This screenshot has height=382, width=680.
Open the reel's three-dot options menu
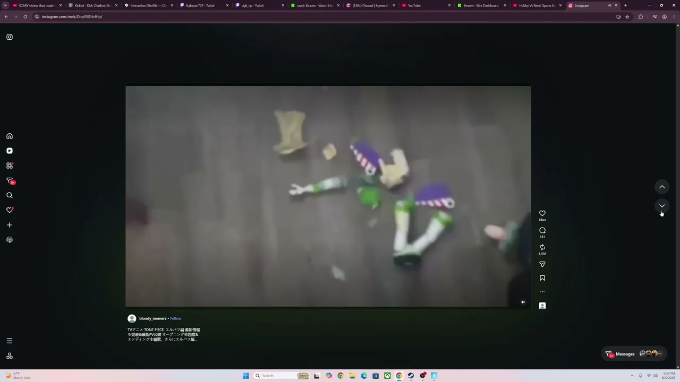[x=542, y=292]
